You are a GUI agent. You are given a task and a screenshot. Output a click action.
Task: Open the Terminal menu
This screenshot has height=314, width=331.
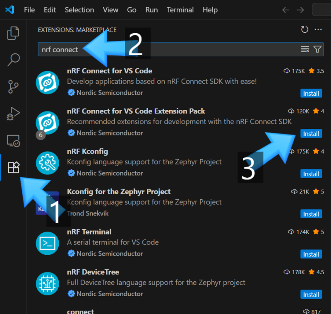coord(180,10)
